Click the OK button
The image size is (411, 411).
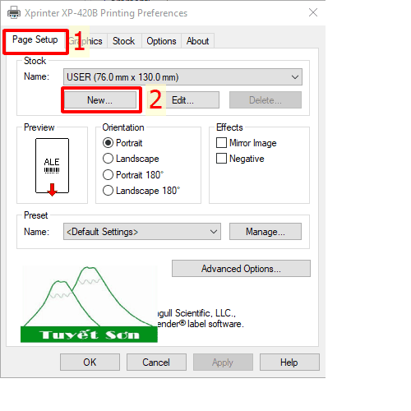point(90,363)
